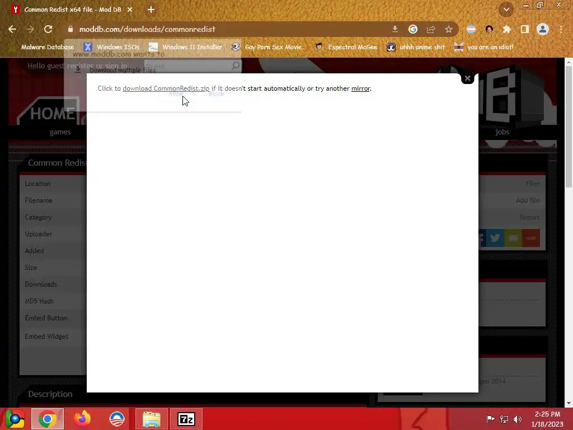Open Extensions puzzle icon
This screenshot has height=430, width=573.
[507, 29]
